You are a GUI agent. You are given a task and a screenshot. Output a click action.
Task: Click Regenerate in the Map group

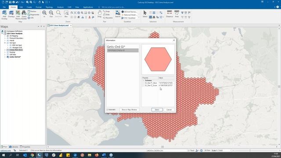33,14
